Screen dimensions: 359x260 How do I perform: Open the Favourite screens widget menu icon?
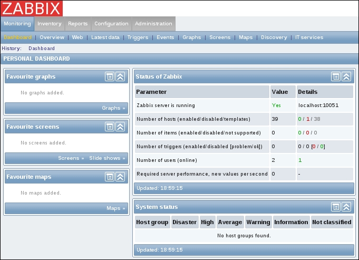point(110,127)
